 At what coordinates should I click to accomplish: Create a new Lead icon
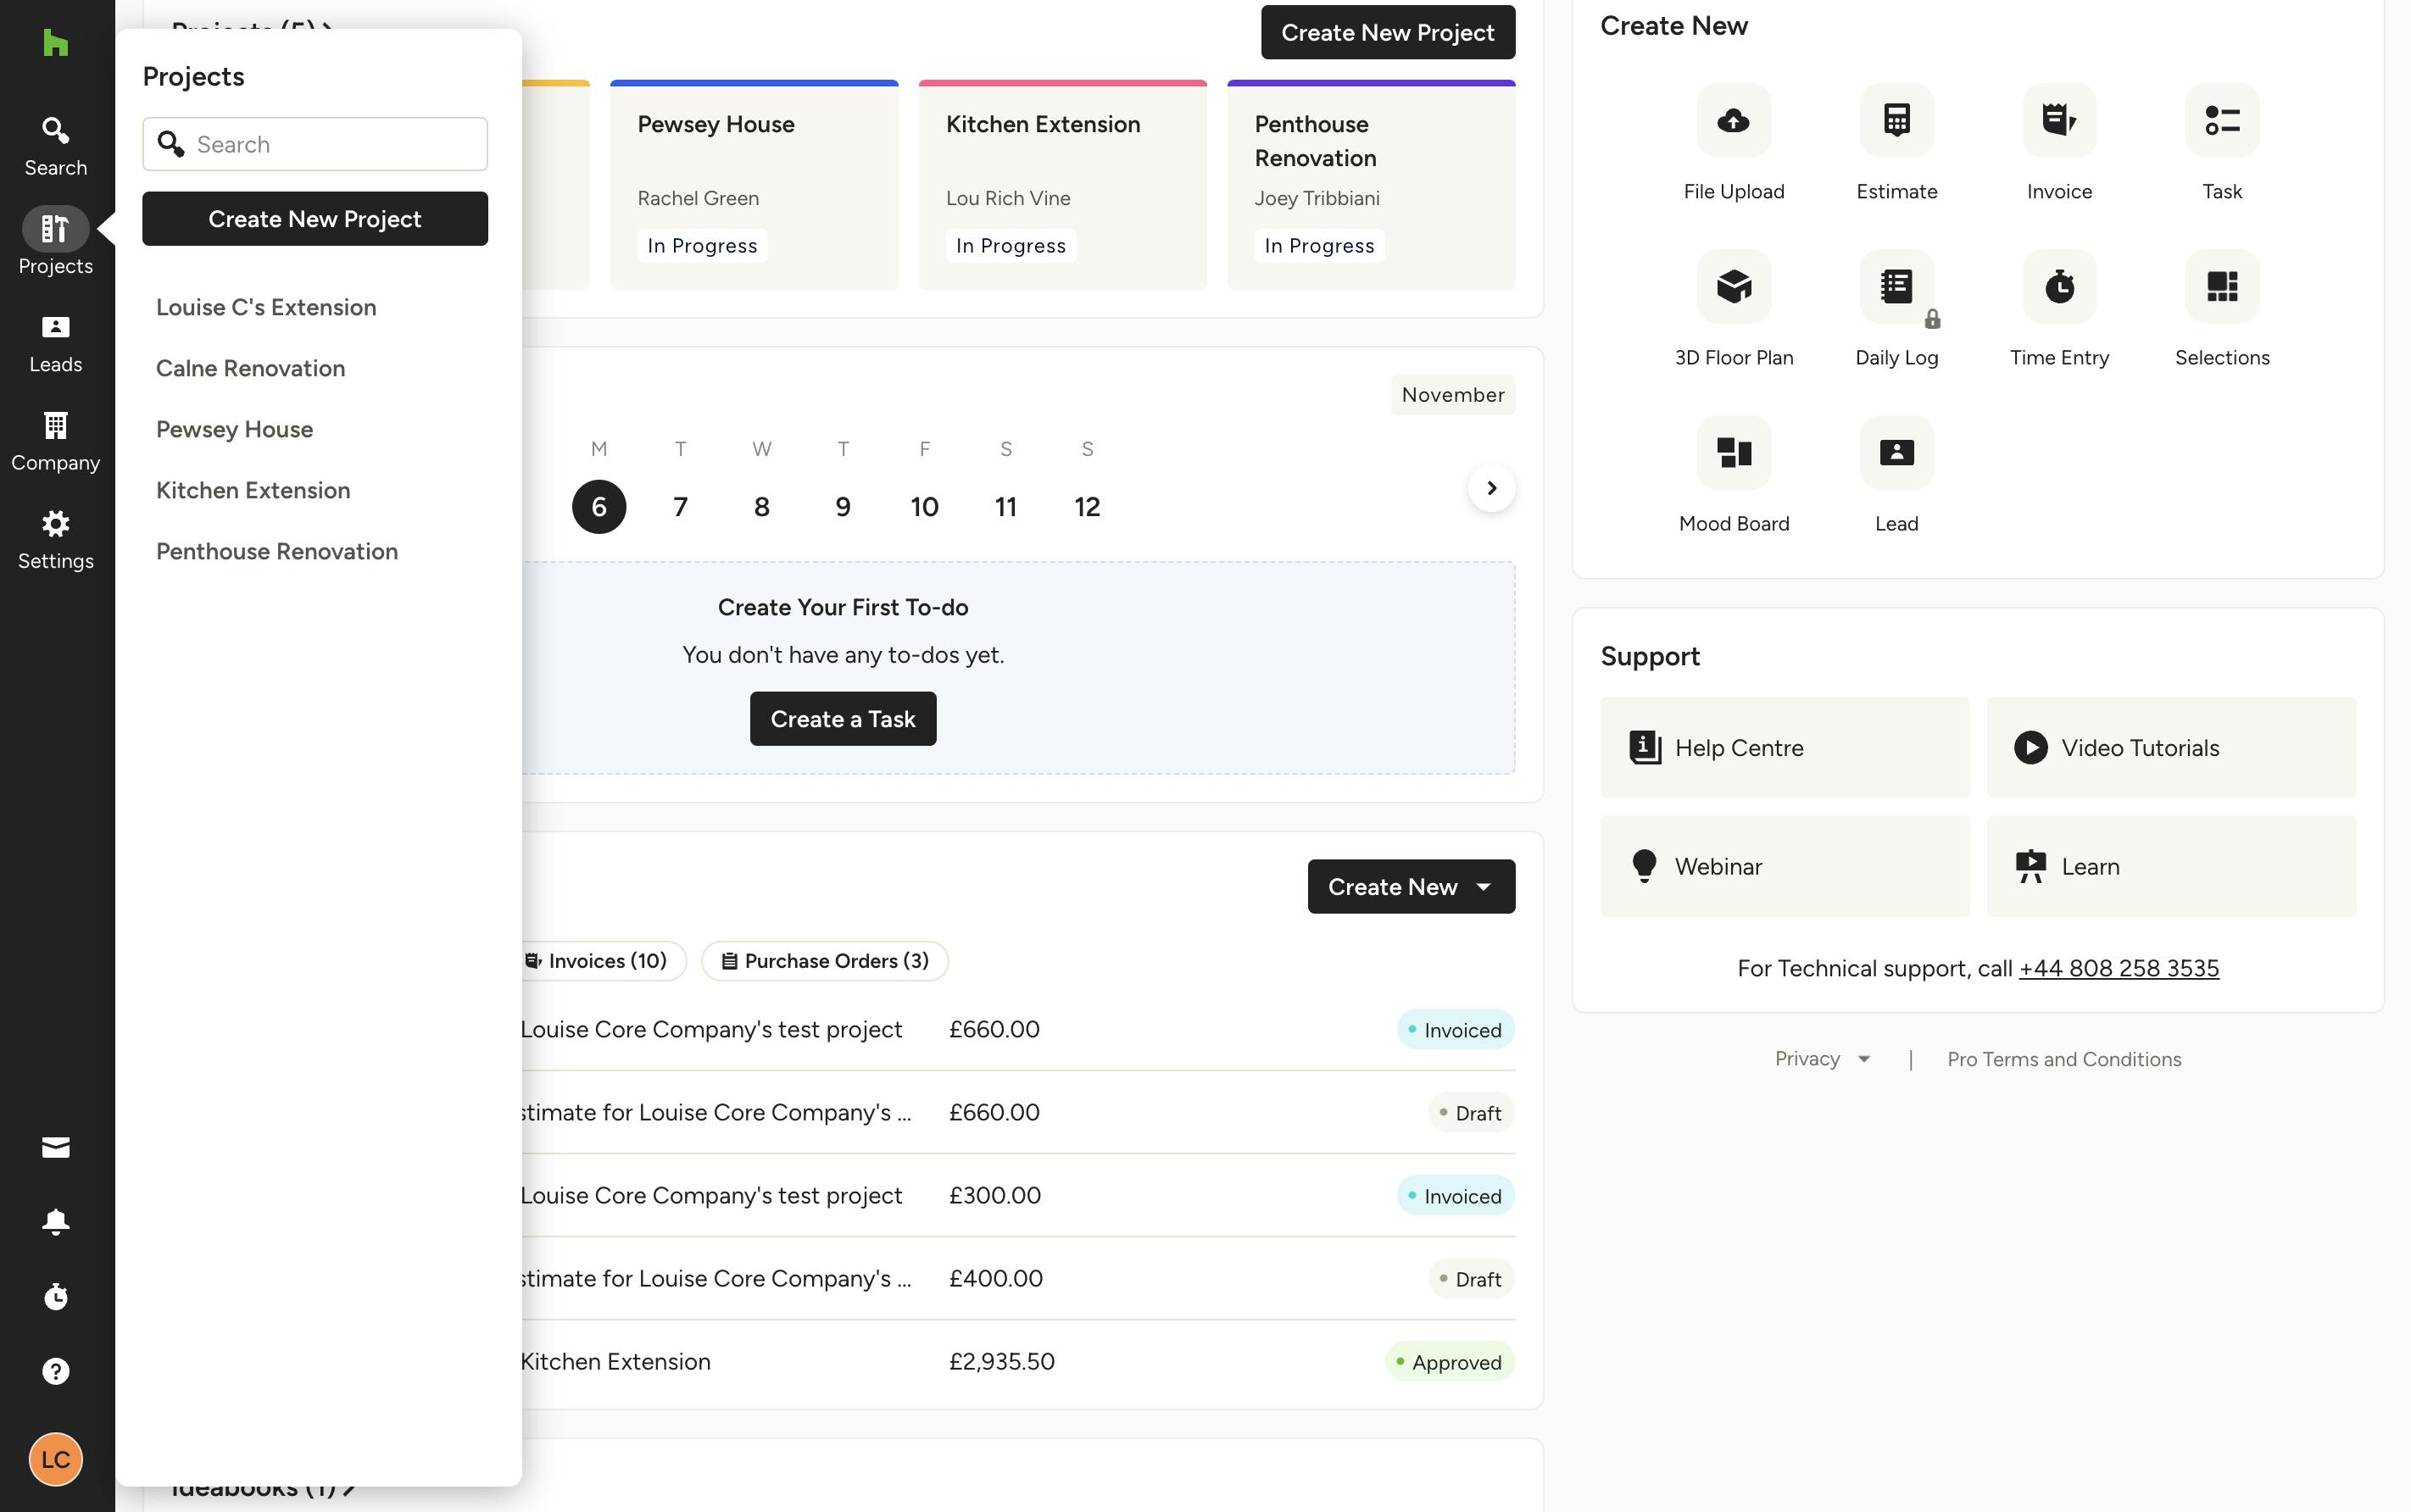(1896, 452)
